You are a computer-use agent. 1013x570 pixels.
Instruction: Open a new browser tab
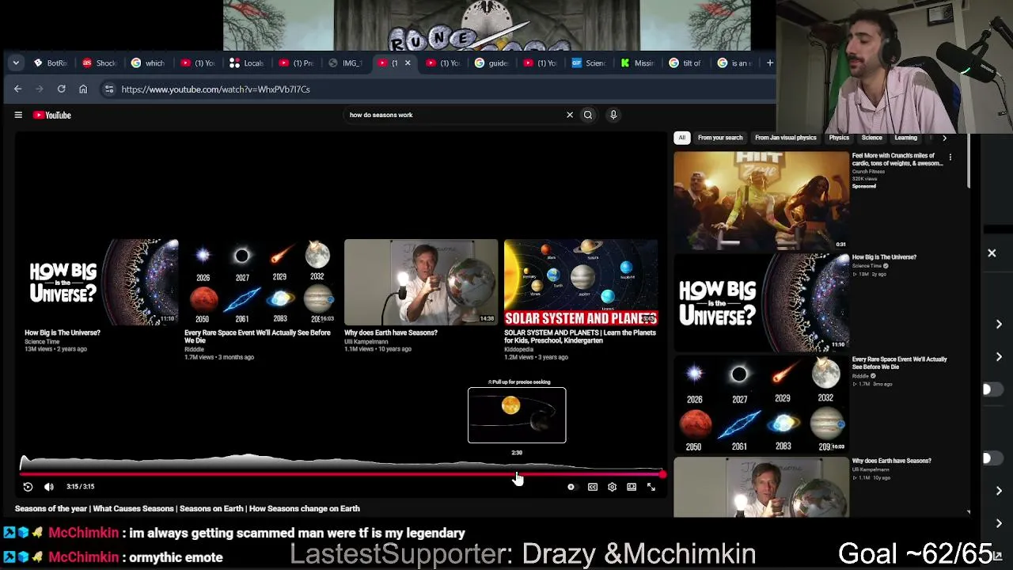tap(769, 63)
